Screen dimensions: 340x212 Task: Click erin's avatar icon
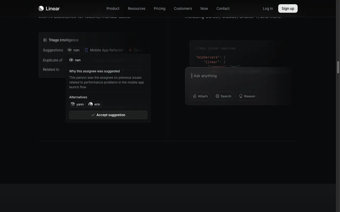[91, 104]
